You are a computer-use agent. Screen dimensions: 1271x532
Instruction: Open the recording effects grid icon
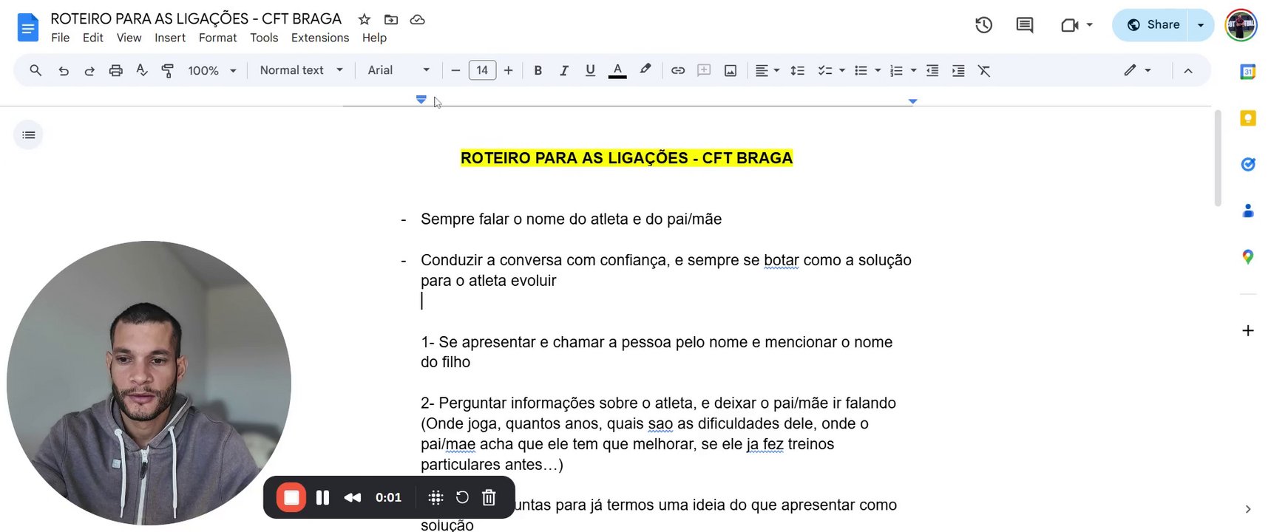click(436, 498)
